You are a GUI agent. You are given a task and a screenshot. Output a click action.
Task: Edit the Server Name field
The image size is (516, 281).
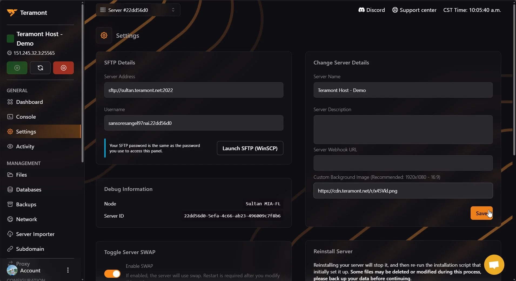coord(403,90)
